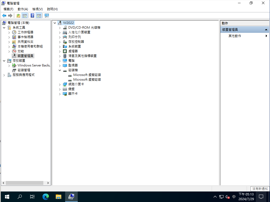Select the 人性化介面裝置 device icon
This screenshot has height=202, width=270.
tap(65, 32)
